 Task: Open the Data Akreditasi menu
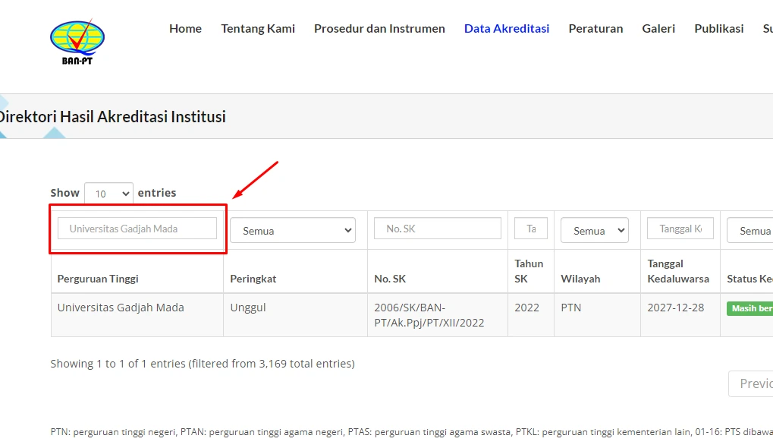coord(507,29)
